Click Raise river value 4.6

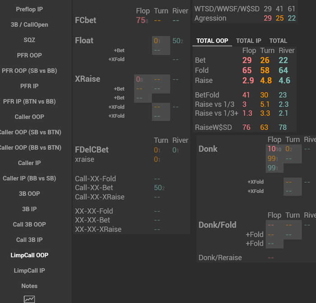pos(284,81)
